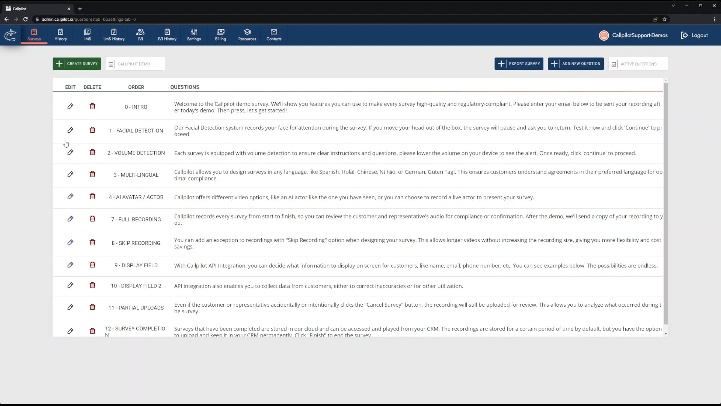Delete the Facial Detection question
The image size is (721, 406).
[92, 130]
